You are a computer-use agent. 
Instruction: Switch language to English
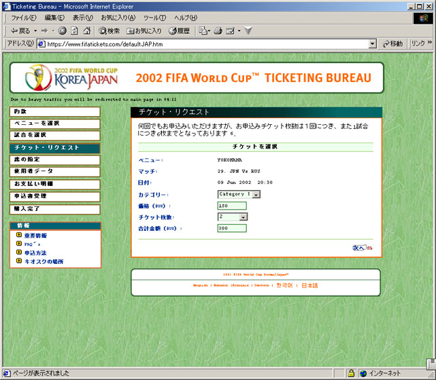(201, 286)
